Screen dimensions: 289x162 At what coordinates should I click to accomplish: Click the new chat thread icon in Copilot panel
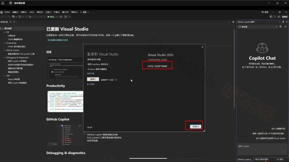click(x=281, y=27)
